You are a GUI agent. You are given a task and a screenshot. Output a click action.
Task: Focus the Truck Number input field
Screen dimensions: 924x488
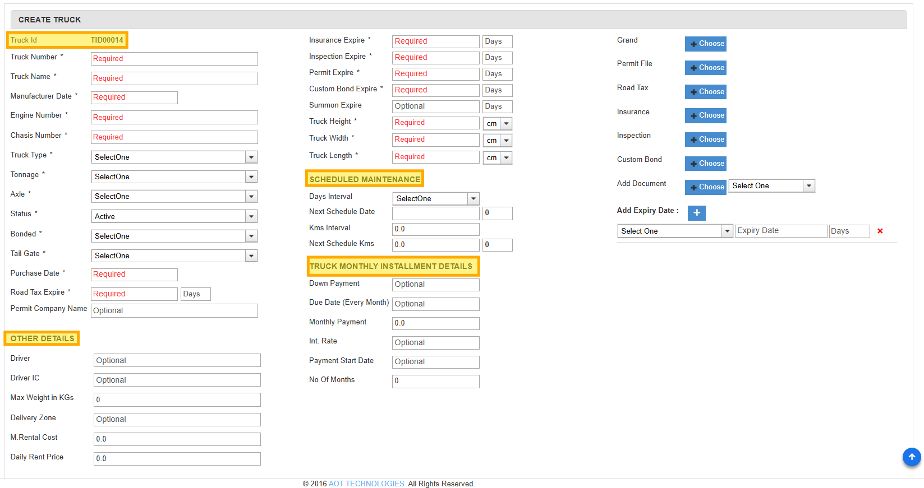[174, 59]
